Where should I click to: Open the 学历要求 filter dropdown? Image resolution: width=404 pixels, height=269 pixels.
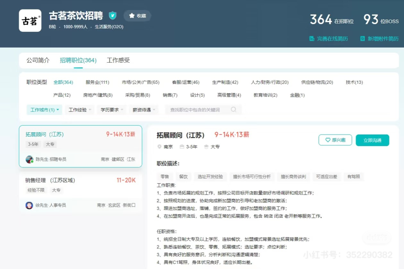tap(111, 110)
